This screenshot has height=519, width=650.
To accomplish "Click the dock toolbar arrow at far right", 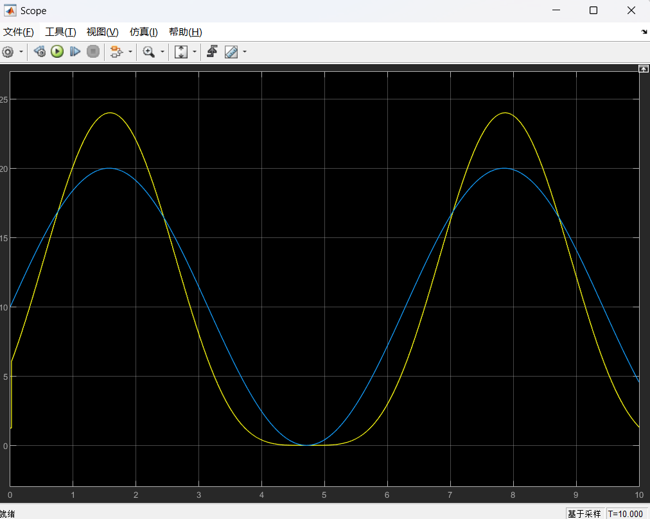I will 644,32.
